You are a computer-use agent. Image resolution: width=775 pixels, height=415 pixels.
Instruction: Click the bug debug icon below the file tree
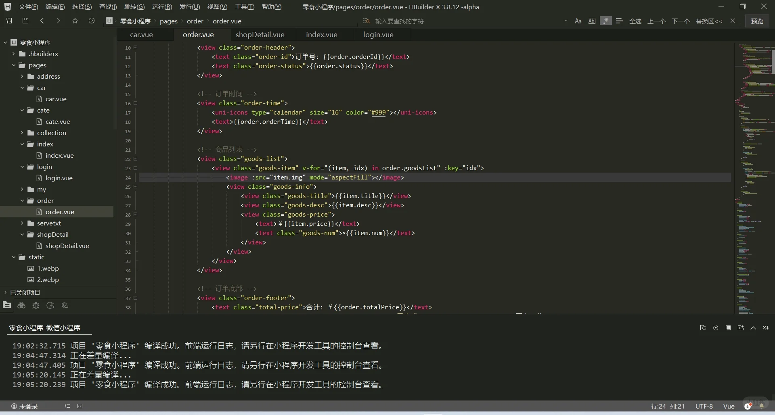36,305
